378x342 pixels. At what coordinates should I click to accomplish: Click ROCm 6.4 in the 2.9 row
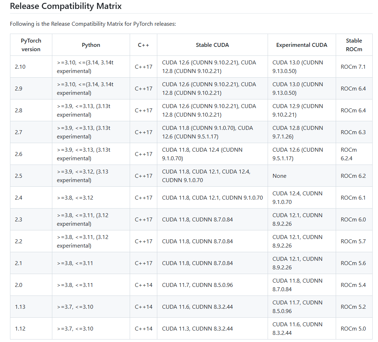[354, 89]
